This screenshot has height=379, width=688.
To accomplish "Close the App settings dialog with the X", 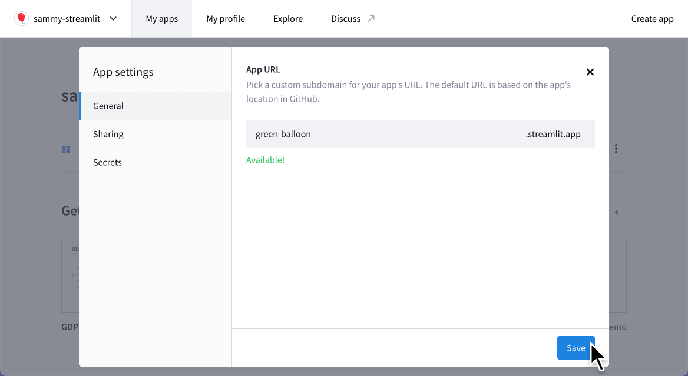I will point(590,72).
